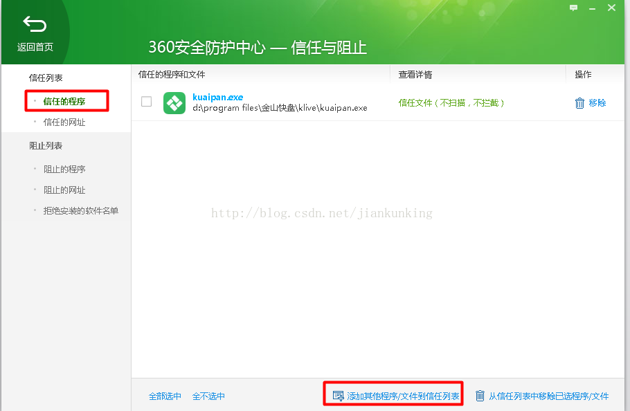Click 添加其他程序/文件到信任列表 link
Viewport: 630px width, 411px height.
coord(403,396)
